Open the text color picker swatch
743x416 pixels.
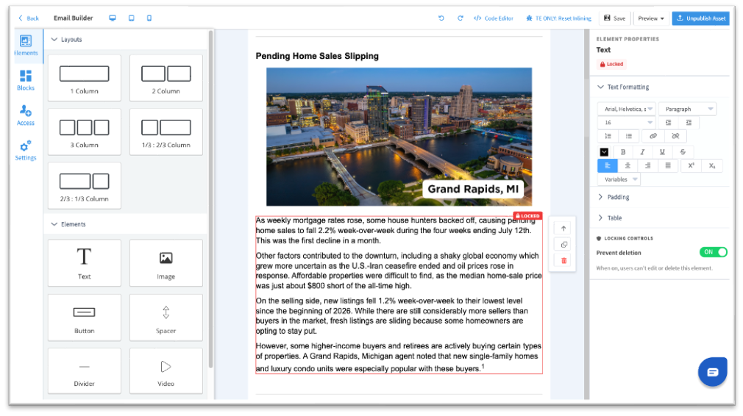tap(604, 152)
